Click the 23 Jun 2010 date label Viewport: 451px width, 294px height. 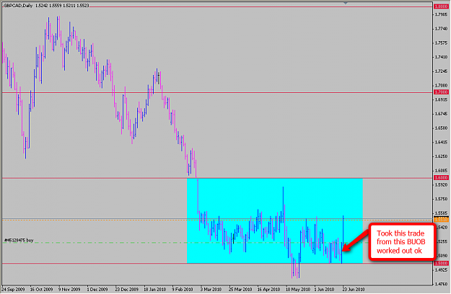(x=353, y=290)
